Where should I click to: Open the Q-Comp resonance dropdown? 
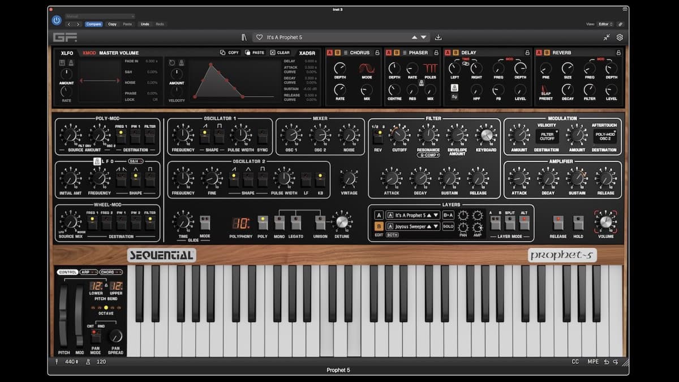[x=428, y=154]
